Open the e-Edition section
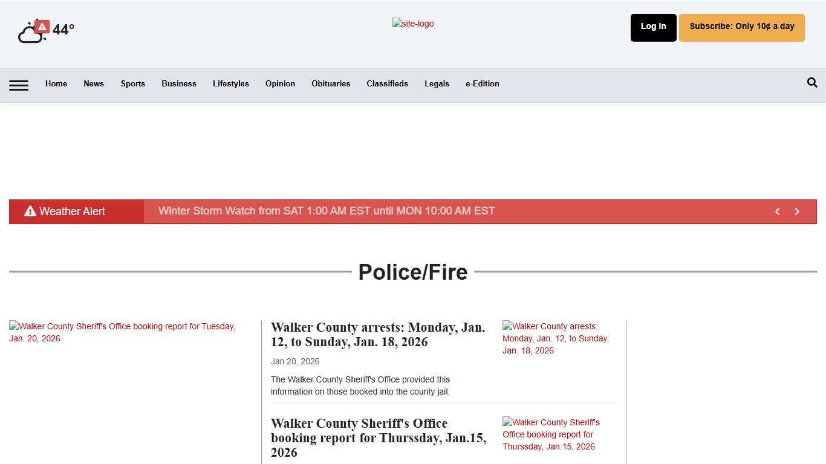 [482, 84]
